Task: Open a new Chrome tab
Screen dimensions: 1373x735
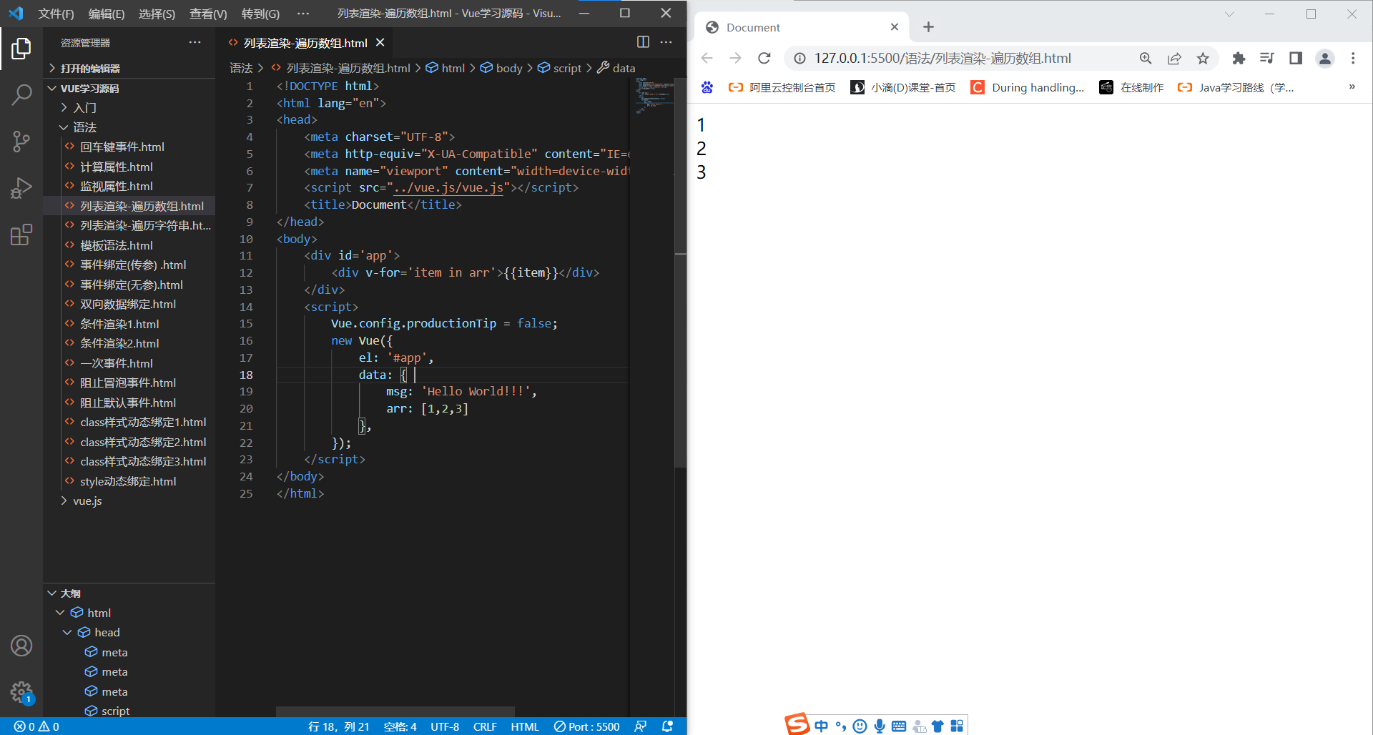Action: pos(928,27)
